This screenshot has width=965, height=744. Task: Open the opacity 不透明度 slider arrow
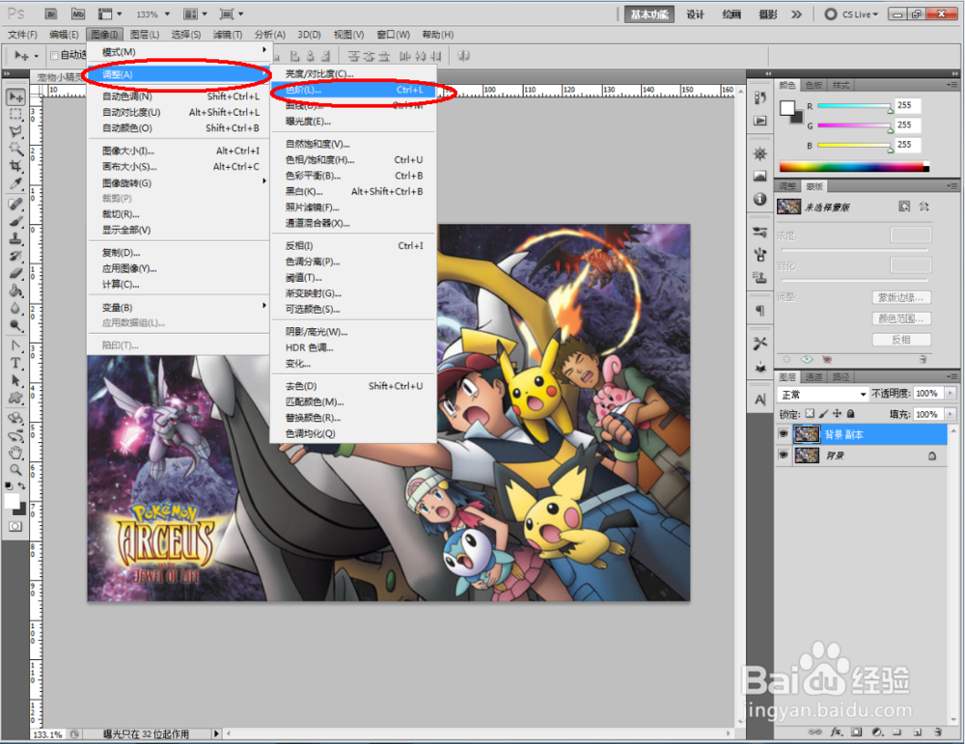(951, 394)
